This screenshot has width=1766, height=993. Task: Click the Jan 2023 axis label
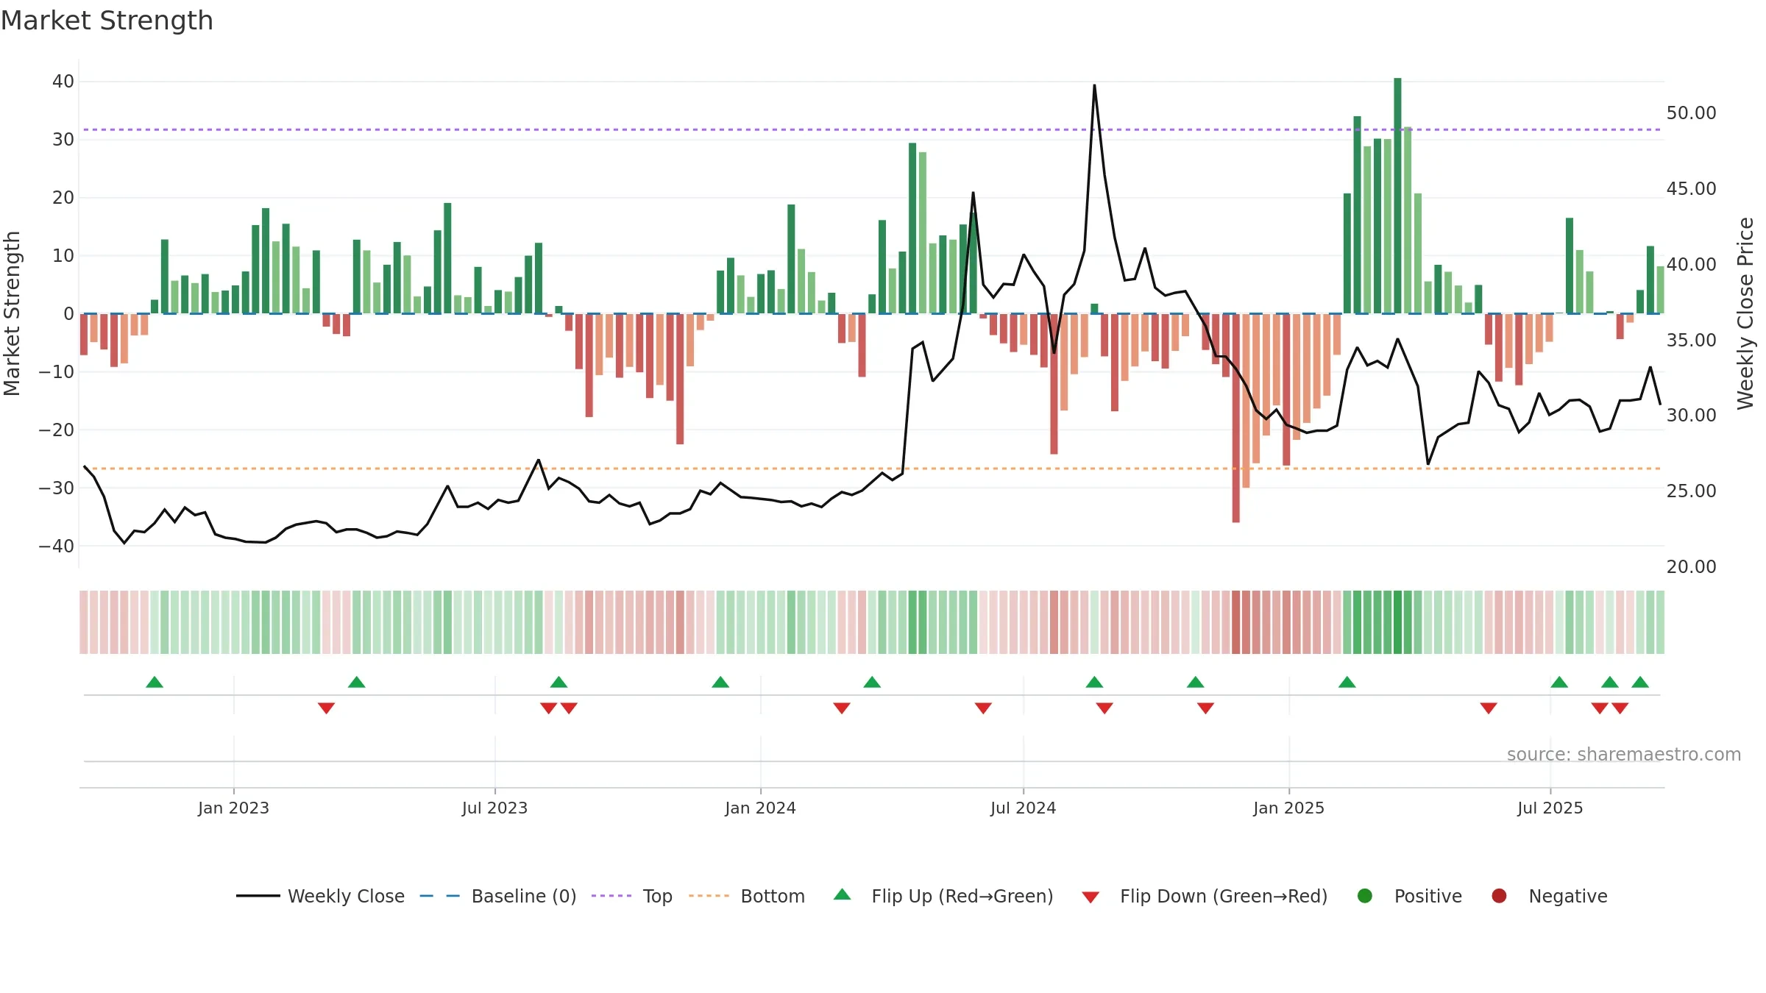point(234,808)
